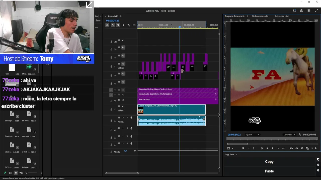Screen dimensions: 321x180
Task: Show track V10 output eye
Action: click(123, 40)
